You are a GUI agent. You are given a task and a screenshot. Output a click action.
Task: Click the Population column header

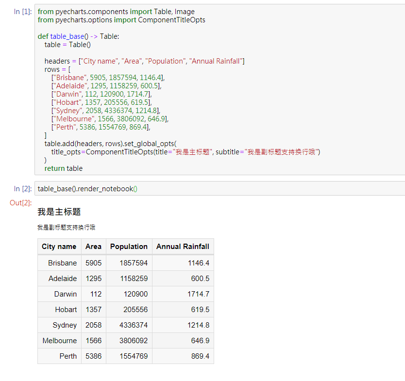[129, 247]
